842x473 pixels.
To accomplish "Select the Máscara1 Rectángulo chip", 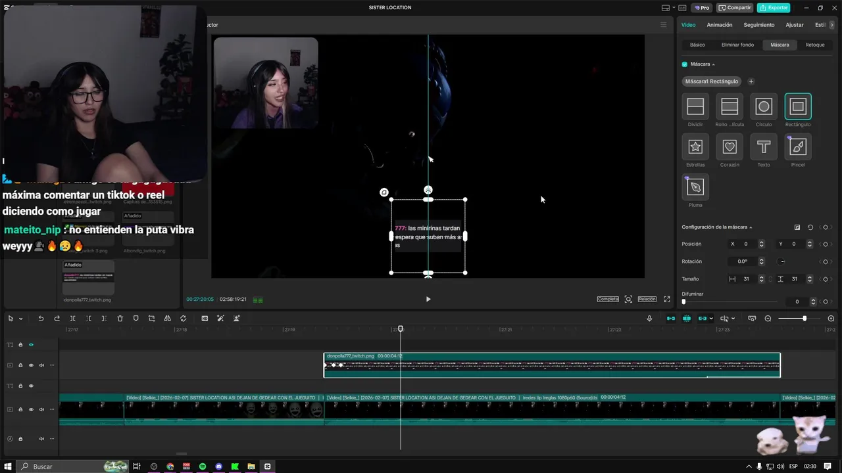I will click(712, 81).
